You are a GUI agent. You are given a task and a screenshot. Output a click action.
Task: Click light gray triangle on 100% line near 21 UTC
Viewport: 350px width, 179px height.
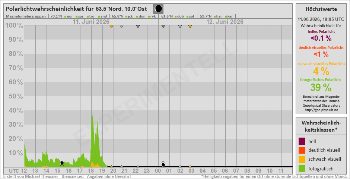click(x=121, y=26)
